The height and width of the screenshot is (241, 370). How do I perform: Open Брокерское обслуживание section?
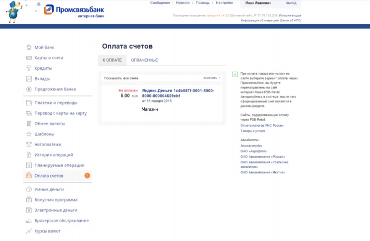click(x=62, y=221)
